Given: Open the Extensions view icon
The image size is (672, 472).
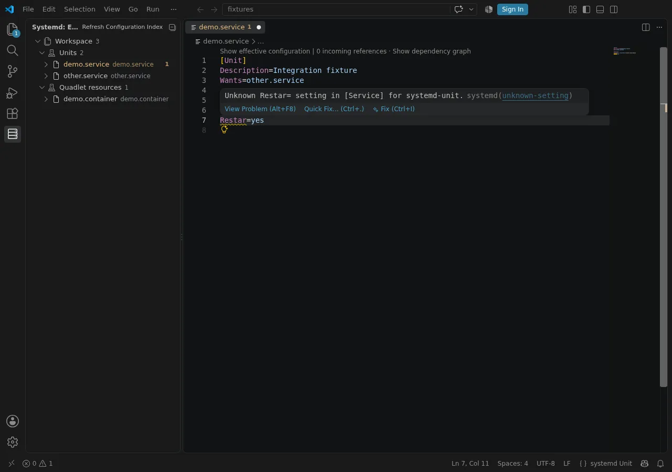Looking at the screenshot, I should pyautogui.click(x=13, y=113).
